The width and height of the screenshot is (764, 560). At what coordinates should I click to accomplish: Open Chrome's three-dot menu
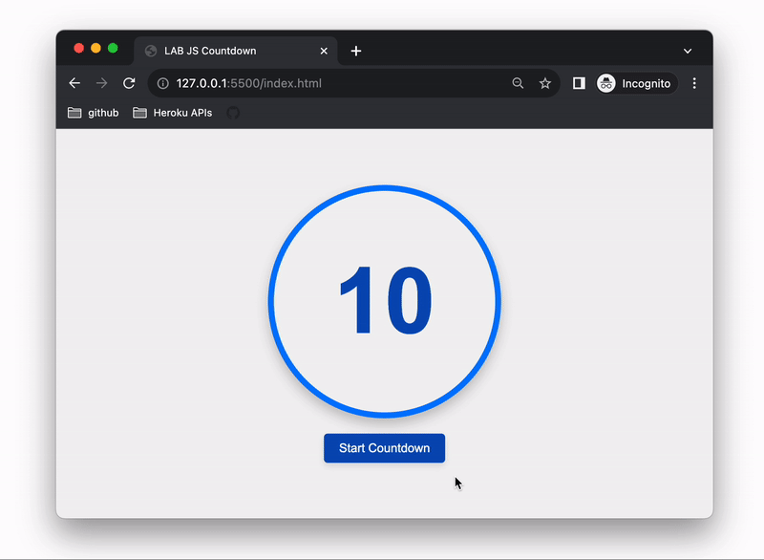pos(694,84)
